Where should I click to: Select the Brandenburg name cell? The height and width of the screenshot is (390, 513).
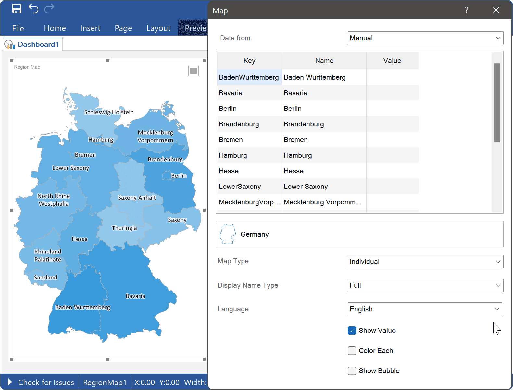pyautogui.click(x=324, y=124)
